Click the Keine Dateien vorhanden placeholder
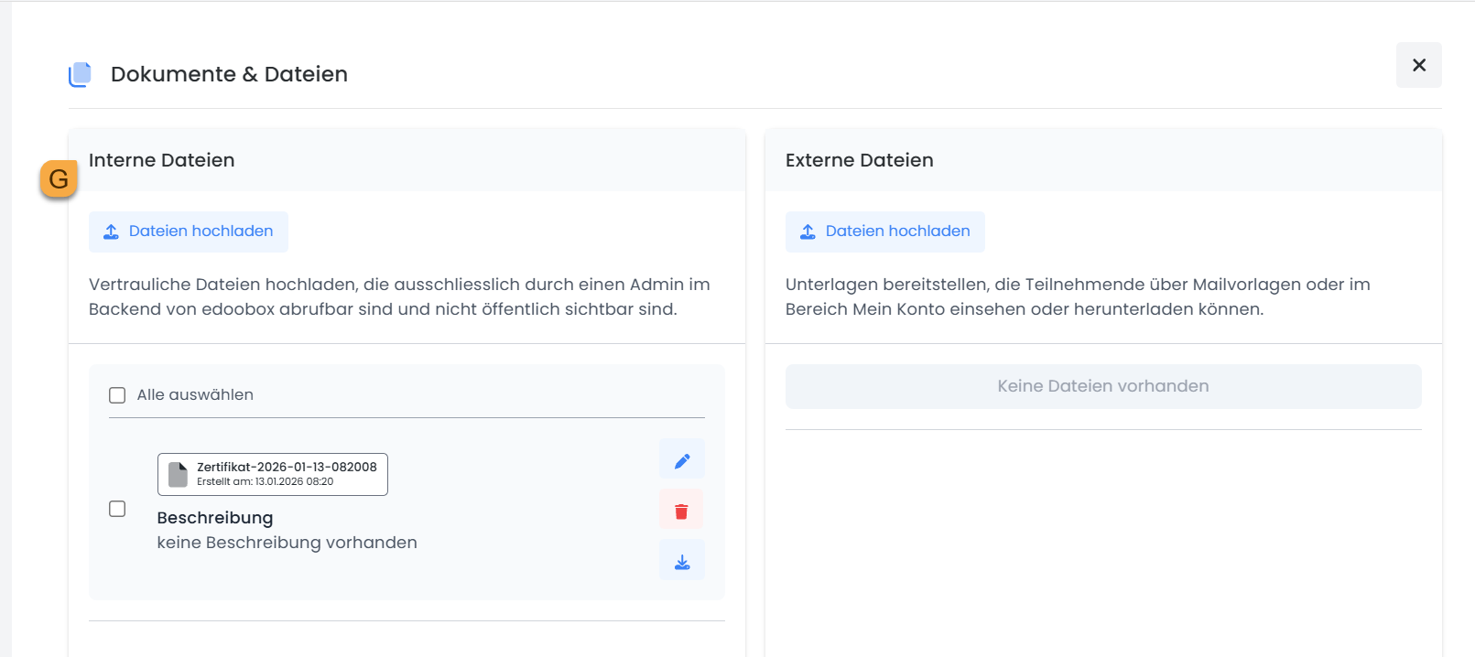The image size is (1475, 657). point(1102,386)
